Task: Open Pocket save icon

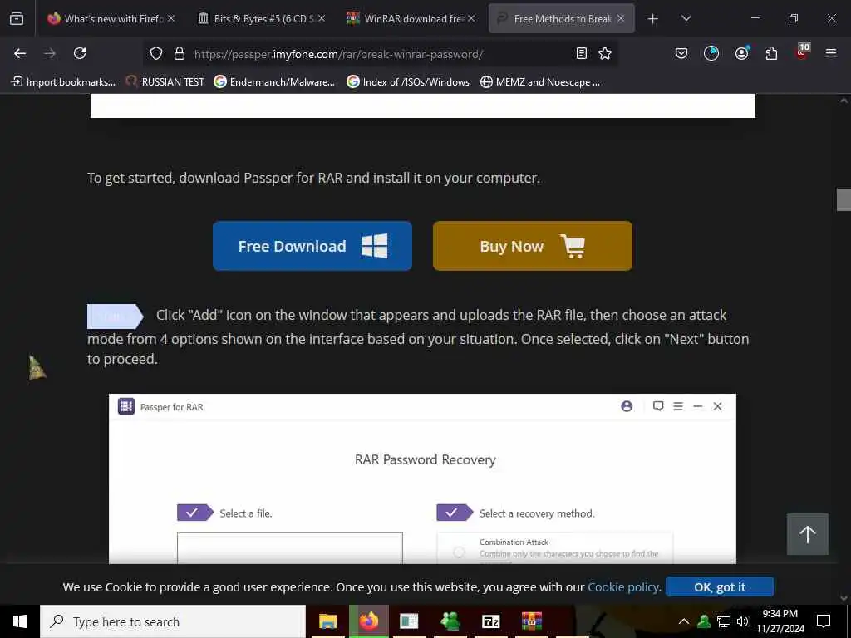Action: (681, 53)
